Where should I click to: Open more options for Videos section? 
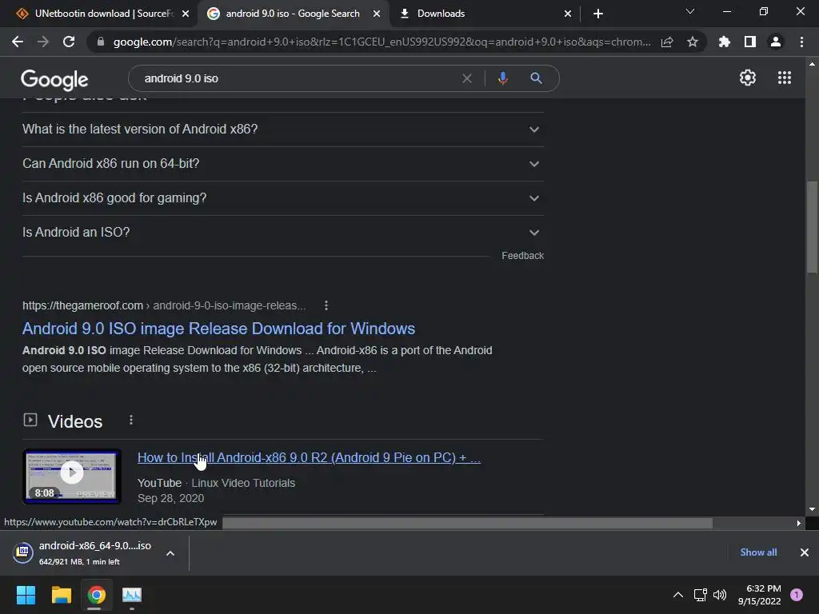131,421
